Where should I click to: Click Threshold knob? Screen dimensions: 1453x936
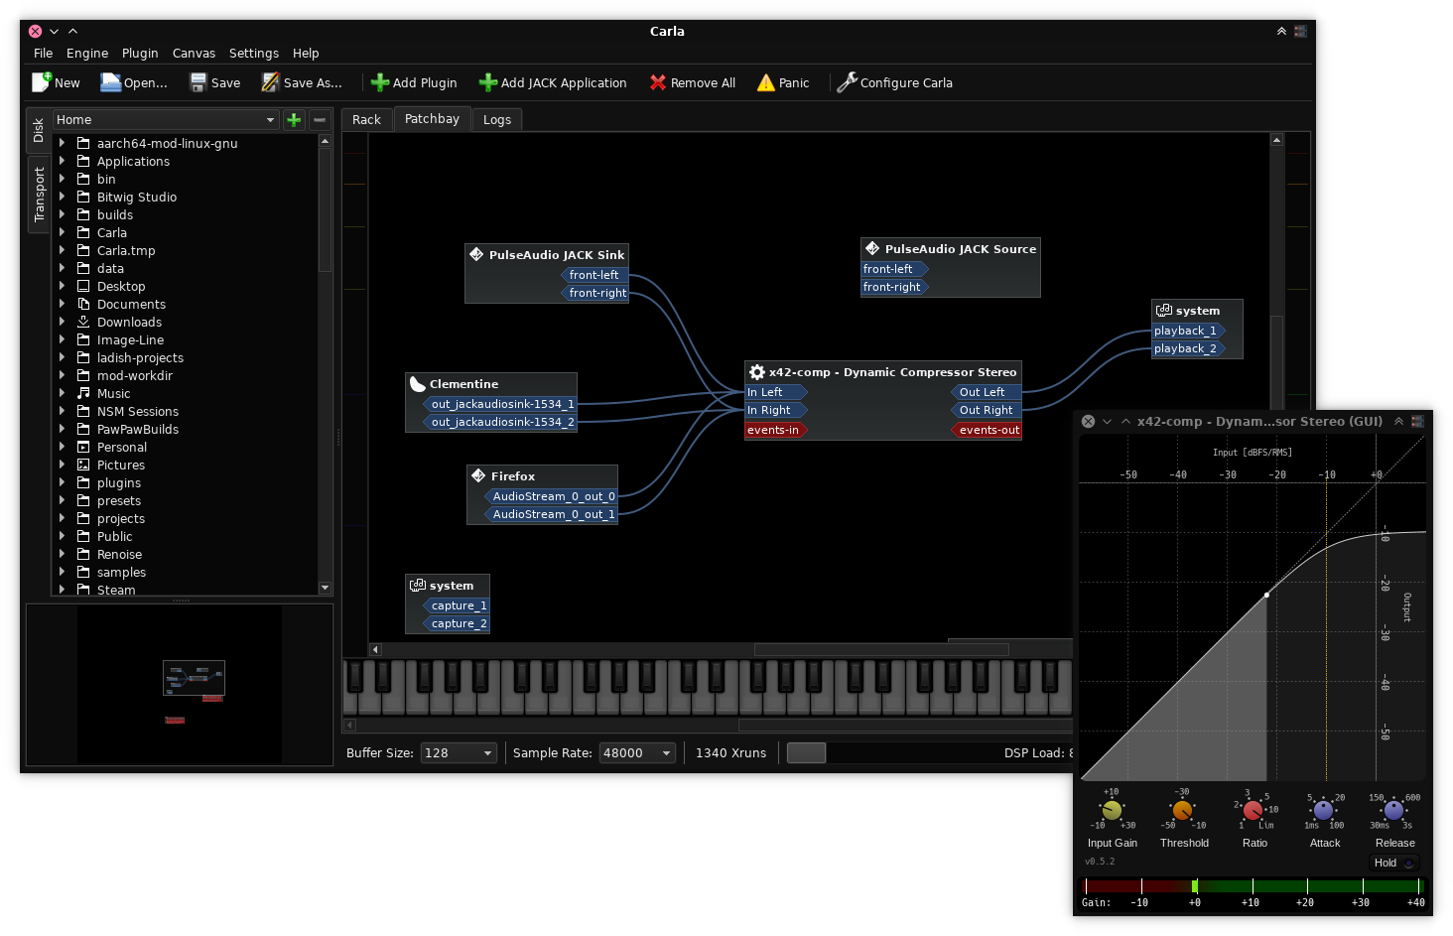[1183, 811]
